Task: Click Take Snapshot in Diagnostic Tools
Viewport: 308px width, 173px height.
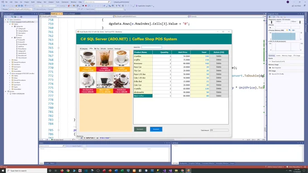Action: coord(276,68)
